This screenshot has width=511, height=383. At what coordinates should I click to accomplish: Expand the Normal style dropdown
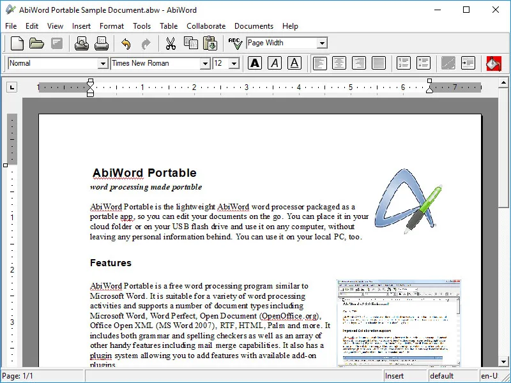point(103,63)
